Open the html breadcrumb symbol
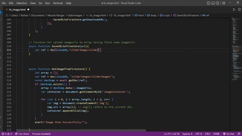This screenshot has width=242, height=136. 140,15
